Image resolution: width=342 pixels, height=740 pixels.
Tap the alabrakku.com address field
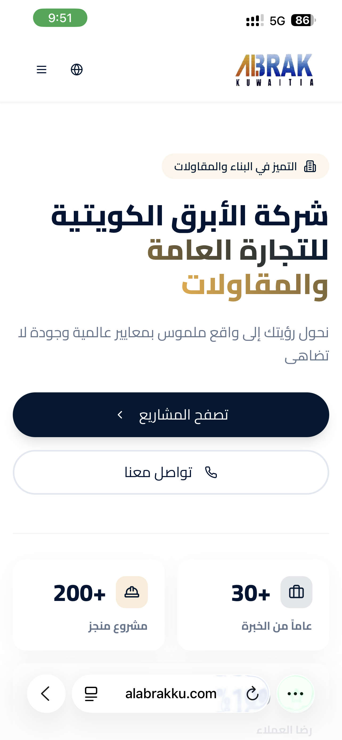[171, 693]
